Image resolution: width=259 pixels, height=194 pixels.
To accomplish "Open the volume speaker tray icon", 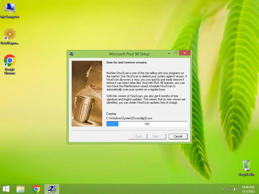I will click(235, 189).
